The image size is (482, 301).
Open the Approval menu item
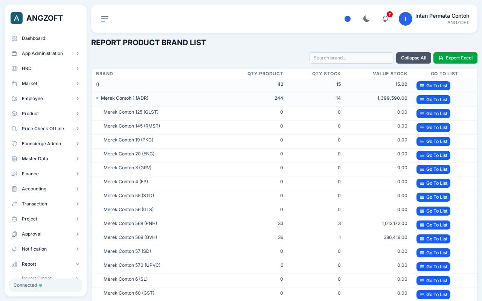[x=46, y=234]
